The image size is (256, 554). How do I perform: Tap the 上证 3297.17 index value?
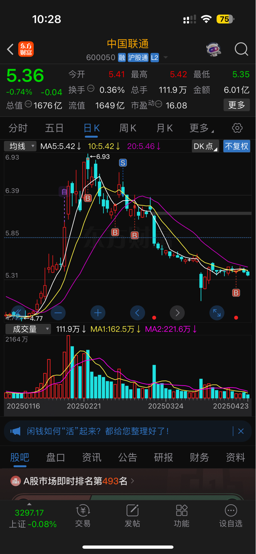coord(29,513)
